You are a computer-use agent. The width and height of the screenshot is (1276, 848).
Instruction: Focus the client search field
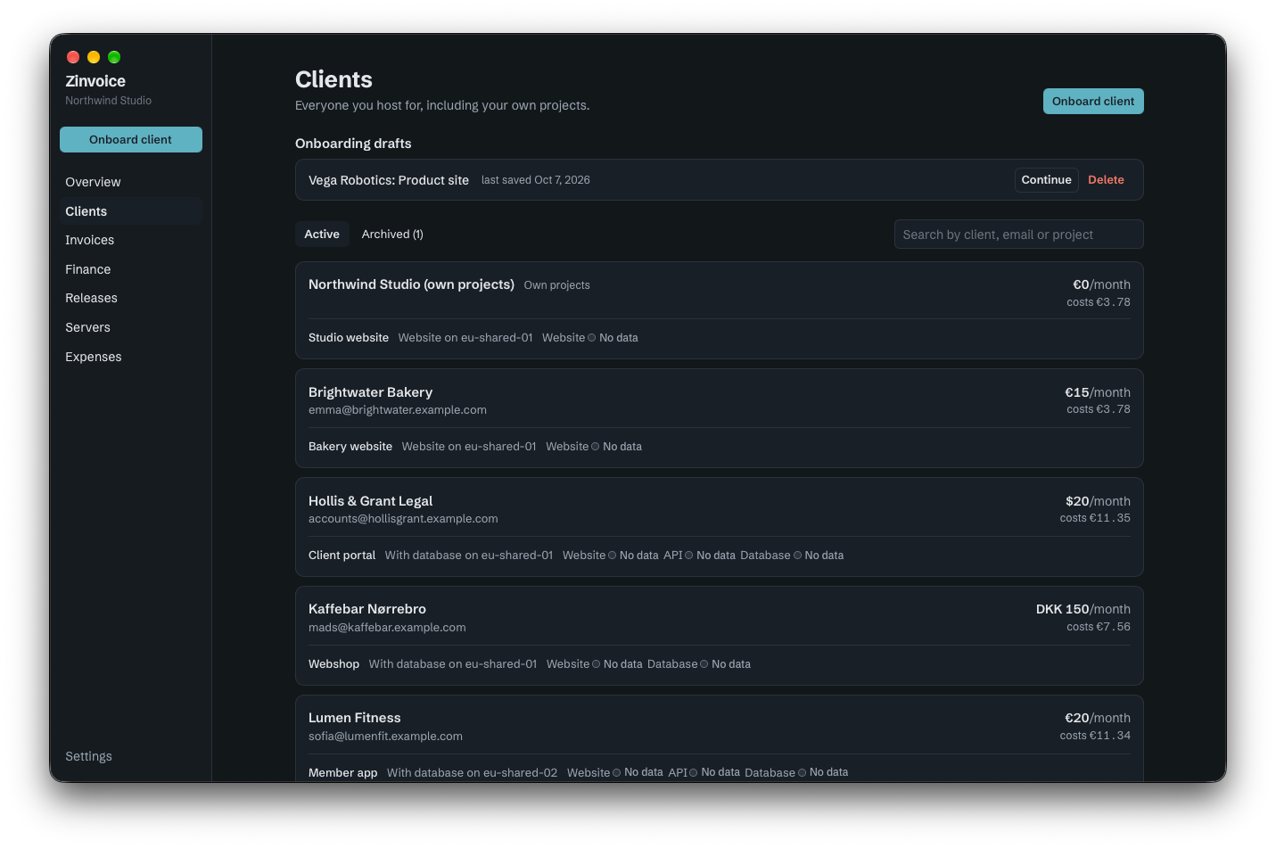coord(1018,235)
